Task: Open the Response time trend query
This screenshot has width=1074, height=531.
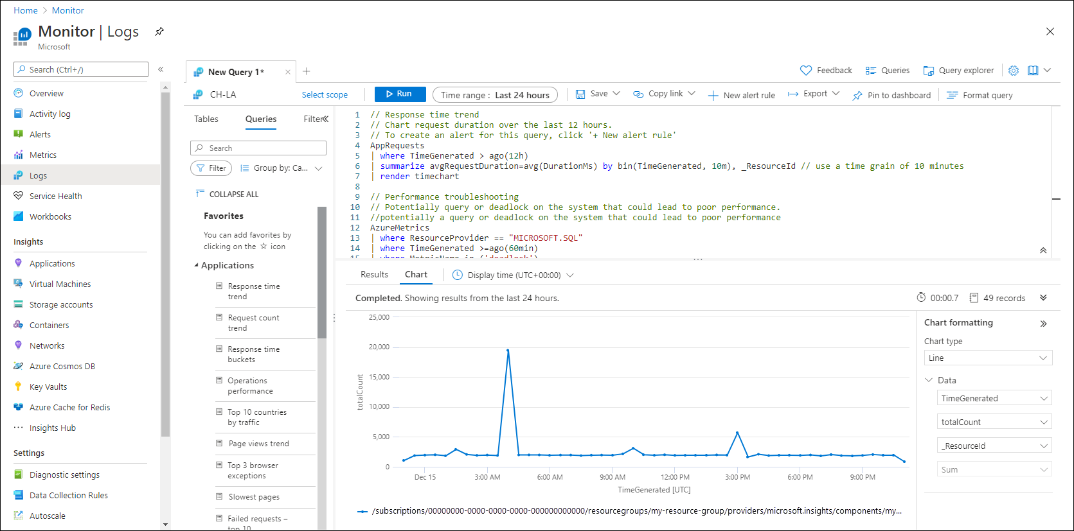Action: click(x=253, y=292)
